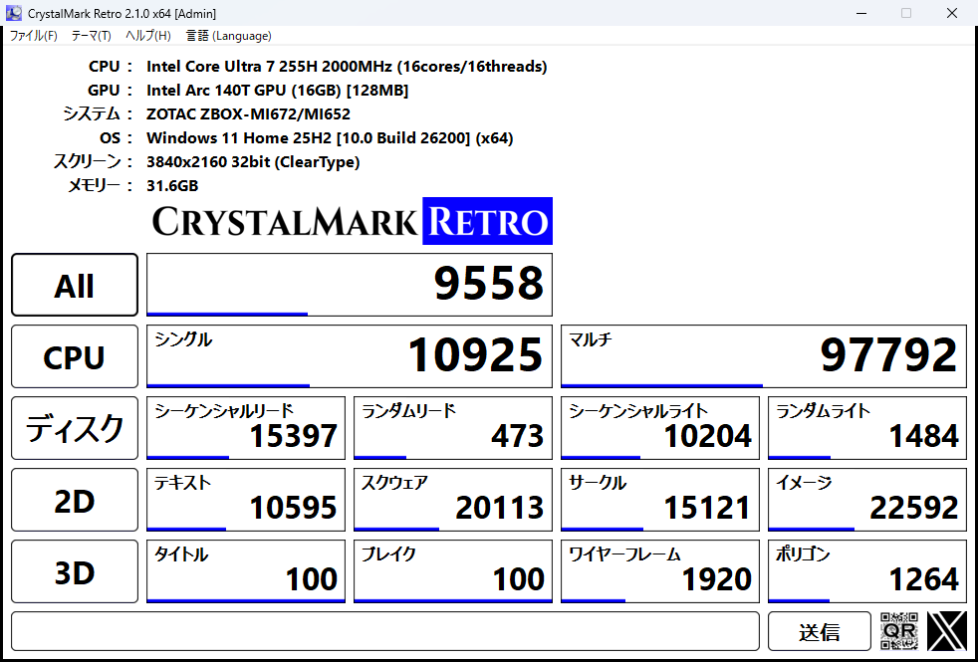Open the 言語 (Language) menu
This screenshot has height=662, width=978.
pos(229,36)
